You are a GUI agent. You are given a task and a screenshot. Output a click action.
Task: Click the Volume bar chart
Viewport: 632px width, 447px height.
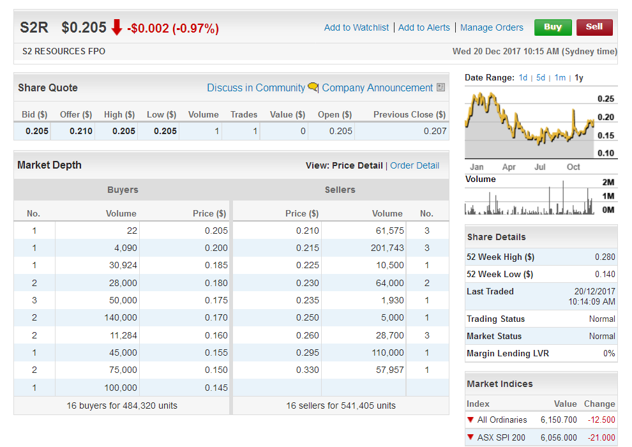530,197
